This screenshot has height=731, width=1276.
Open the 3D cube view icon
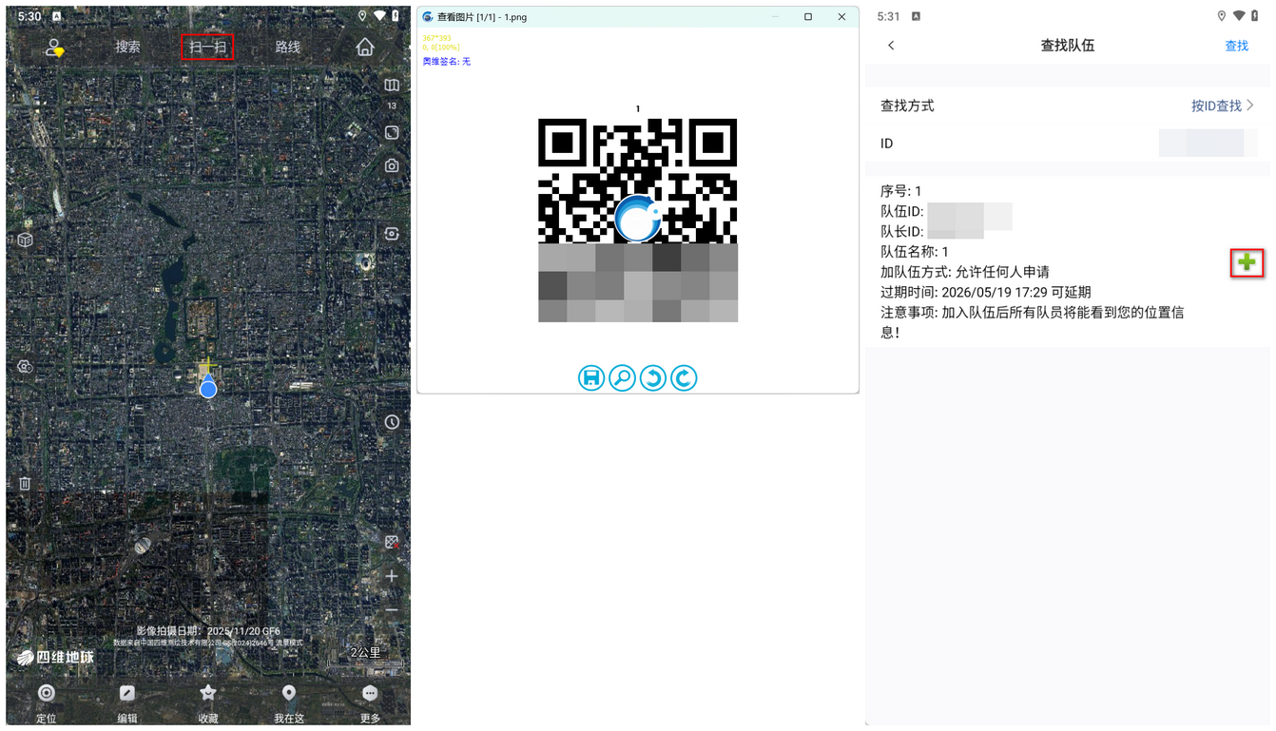pos(26,240)
